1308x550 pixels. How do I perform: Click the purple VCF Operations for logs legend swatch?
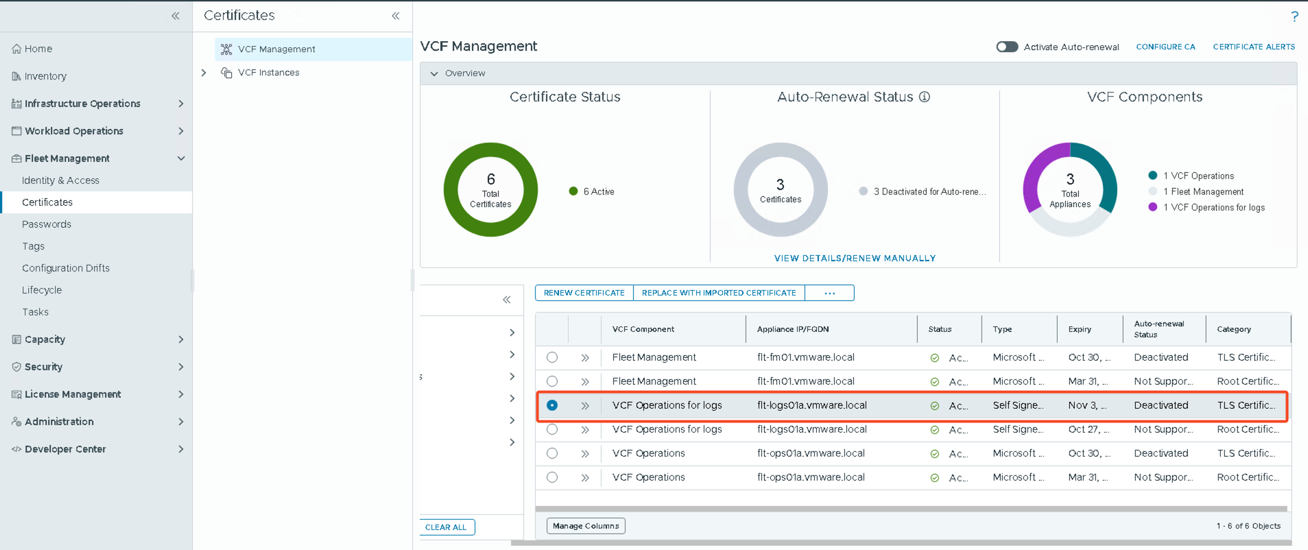(x=1152, y=207)
